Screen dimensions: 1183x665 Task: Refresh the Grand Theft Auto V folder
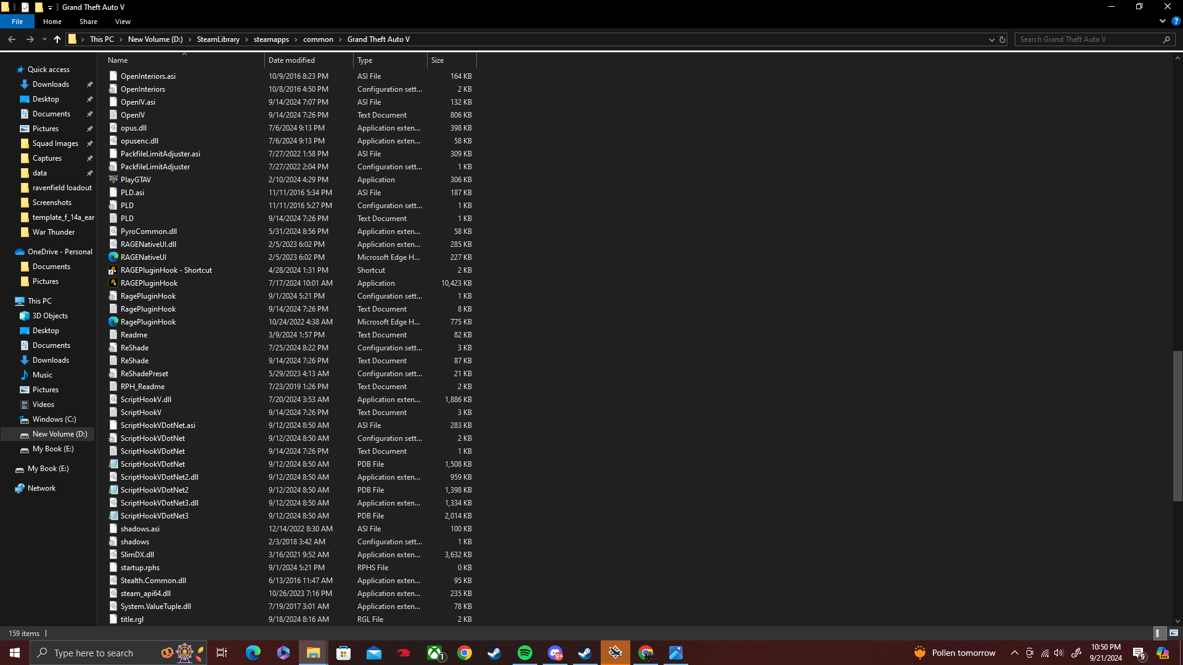click(x=1002, y=39)
